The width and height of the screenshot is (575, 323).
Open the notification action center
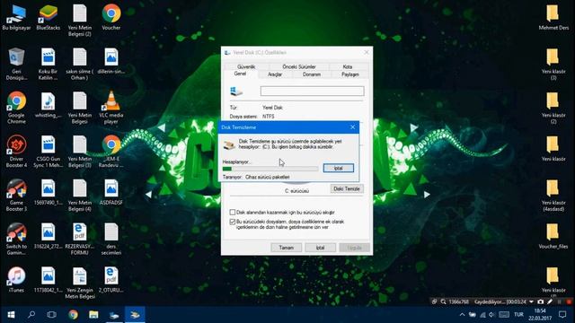point(562,315)
